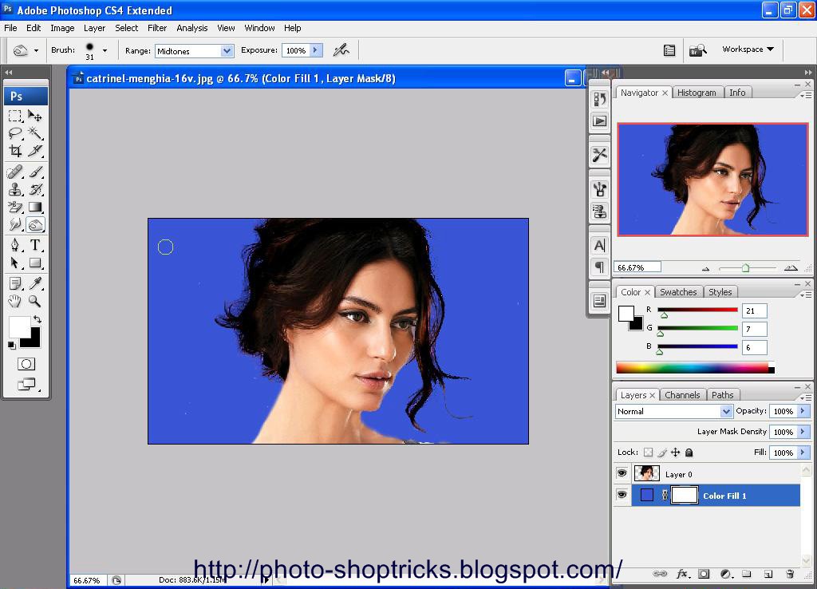Open the Image menu
817x589 pixels.
pyautogui.click(x=62, y=28)
